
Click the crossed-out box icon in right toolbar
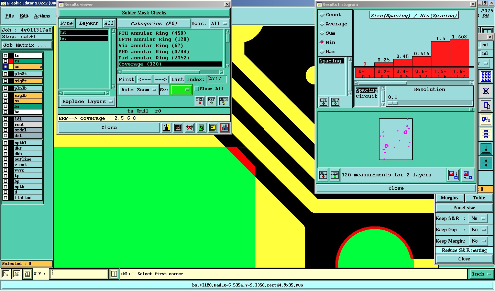(486, 91)
